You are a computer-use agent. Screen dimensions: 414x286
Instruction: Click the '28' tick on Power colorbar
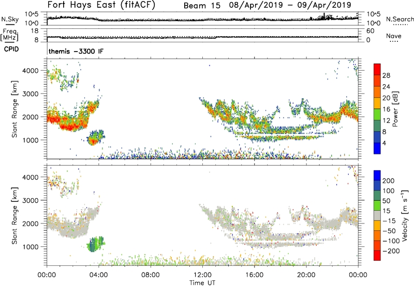click(386, 75)
